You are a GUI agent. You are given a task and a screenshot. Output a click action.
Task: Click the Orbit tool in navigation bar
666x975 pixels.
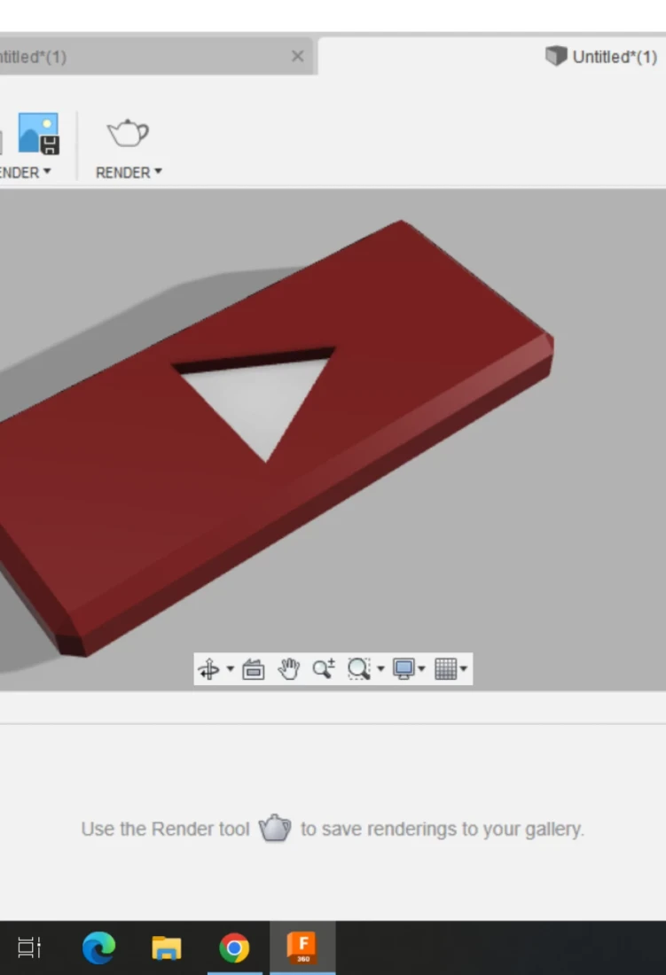pyautogui.click(x=209, y=669)
